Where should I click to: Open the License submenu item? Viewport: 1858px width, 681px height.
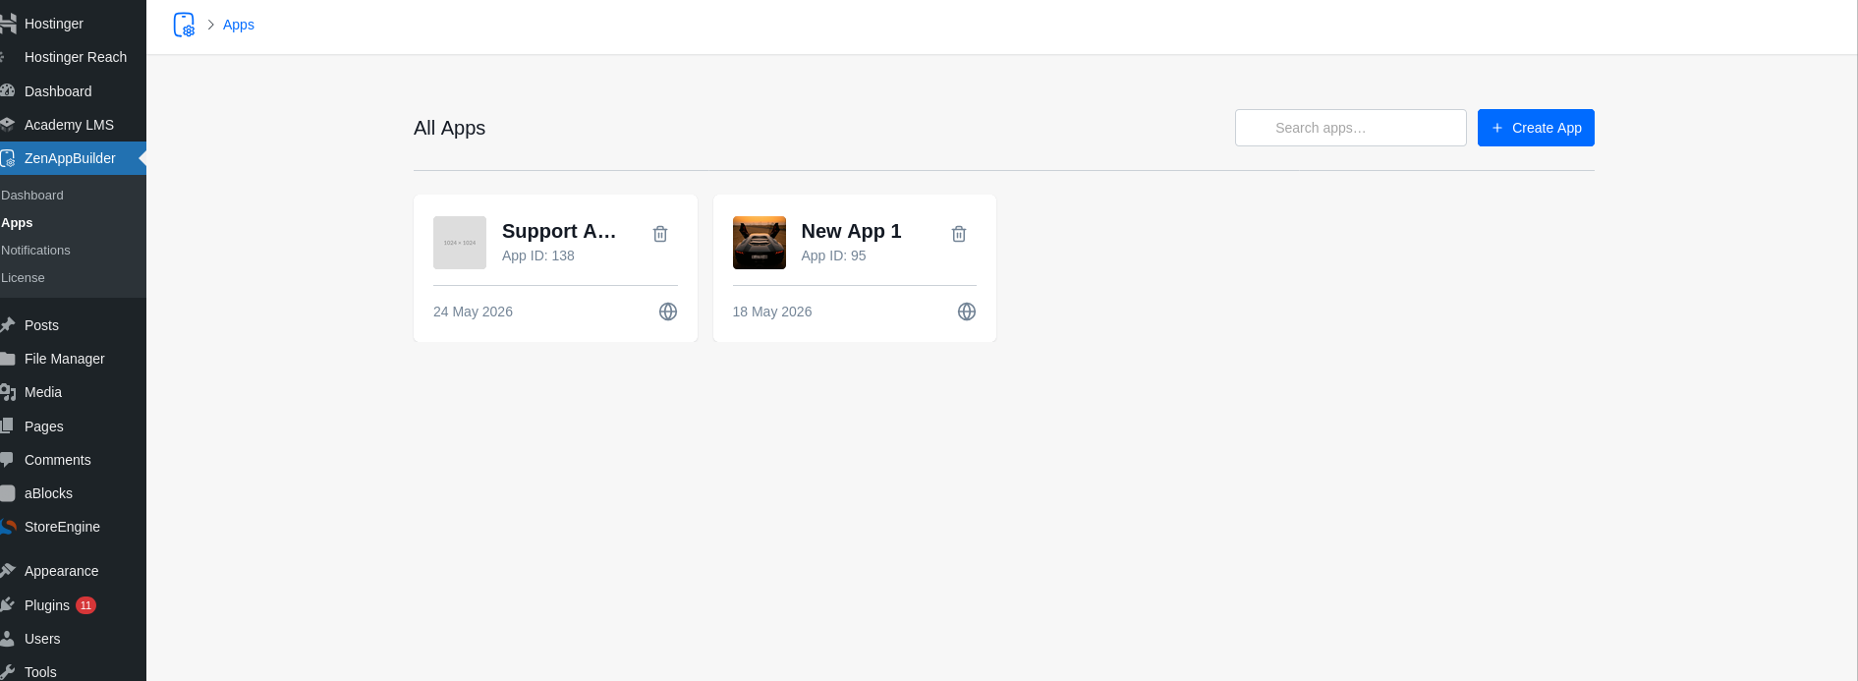coord(23,278)
